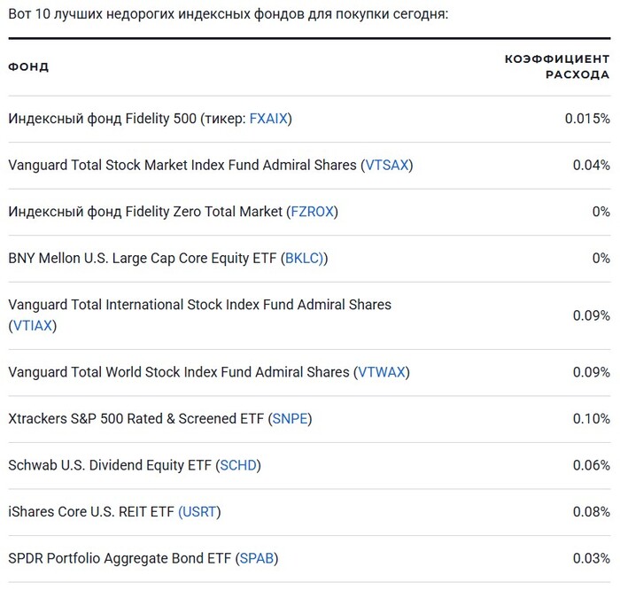Click the КОЭФФИЦИЕНТ РАСХОДА column header
This screenshot has height=598, width=620.
point(557,67)
